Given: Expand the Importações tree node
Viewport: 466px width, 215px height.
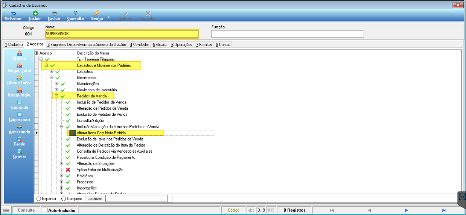Looking at the screenshot, I should click(x=62, y=188).
